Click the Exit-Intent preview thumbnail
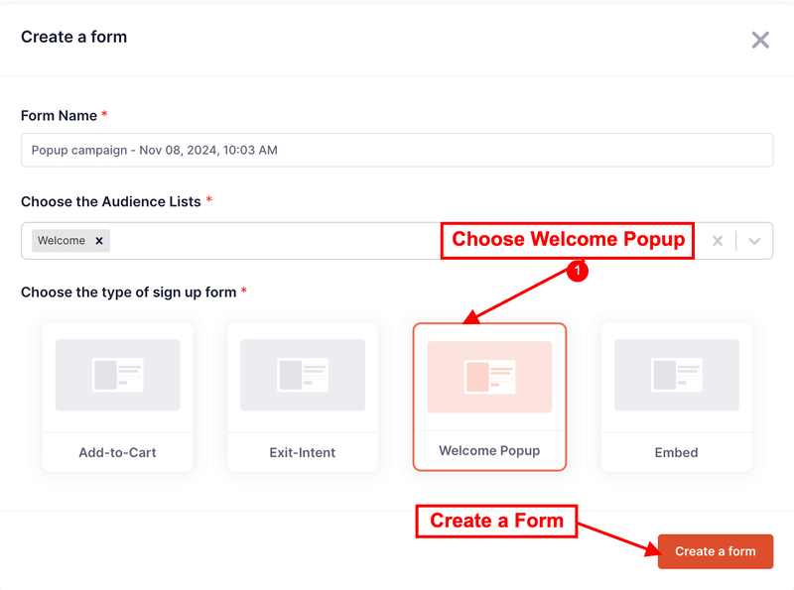Screen dimensions: 794x590 click(303, 375)
